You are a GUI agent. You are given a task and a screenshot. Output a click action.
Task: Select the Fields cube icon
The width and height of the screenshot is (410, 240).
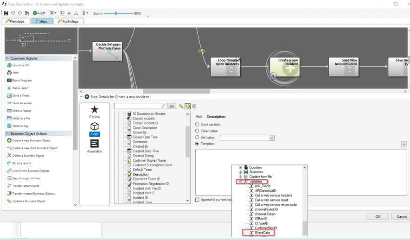[95, 129]
